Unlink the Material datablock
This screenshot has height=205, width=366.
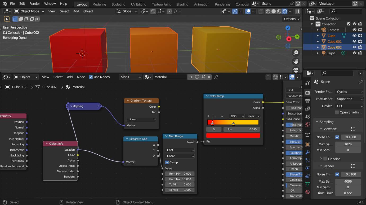pos(209,77)
